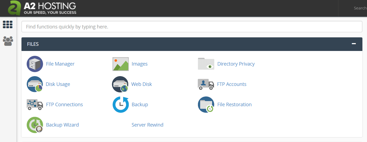The image size is (367, 142).
Task: Open User Manager people icon in sidebar
Action: (x=8, y=41)
